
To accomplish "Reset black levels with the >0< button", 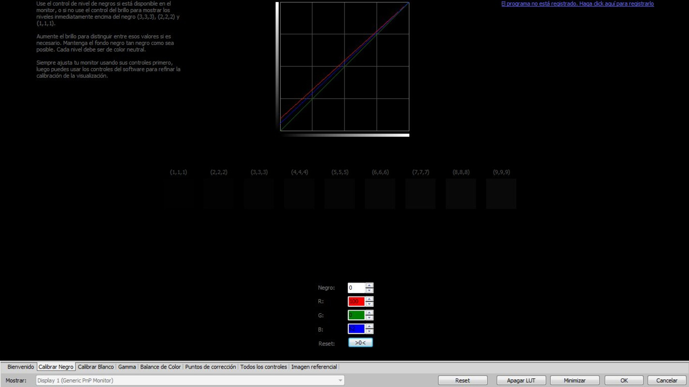I will click(x=360, y=342).
